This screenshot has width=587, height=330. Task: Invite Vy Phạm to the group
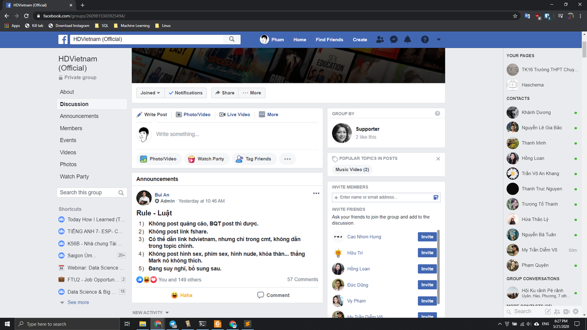pos(427,301)
